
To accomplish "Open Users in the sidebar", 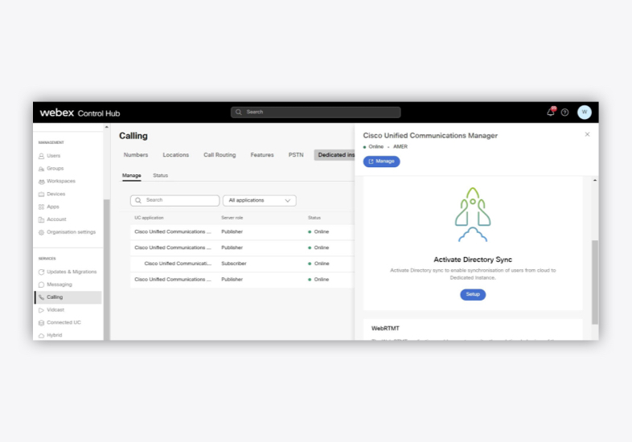I will [x=53, y=156].
